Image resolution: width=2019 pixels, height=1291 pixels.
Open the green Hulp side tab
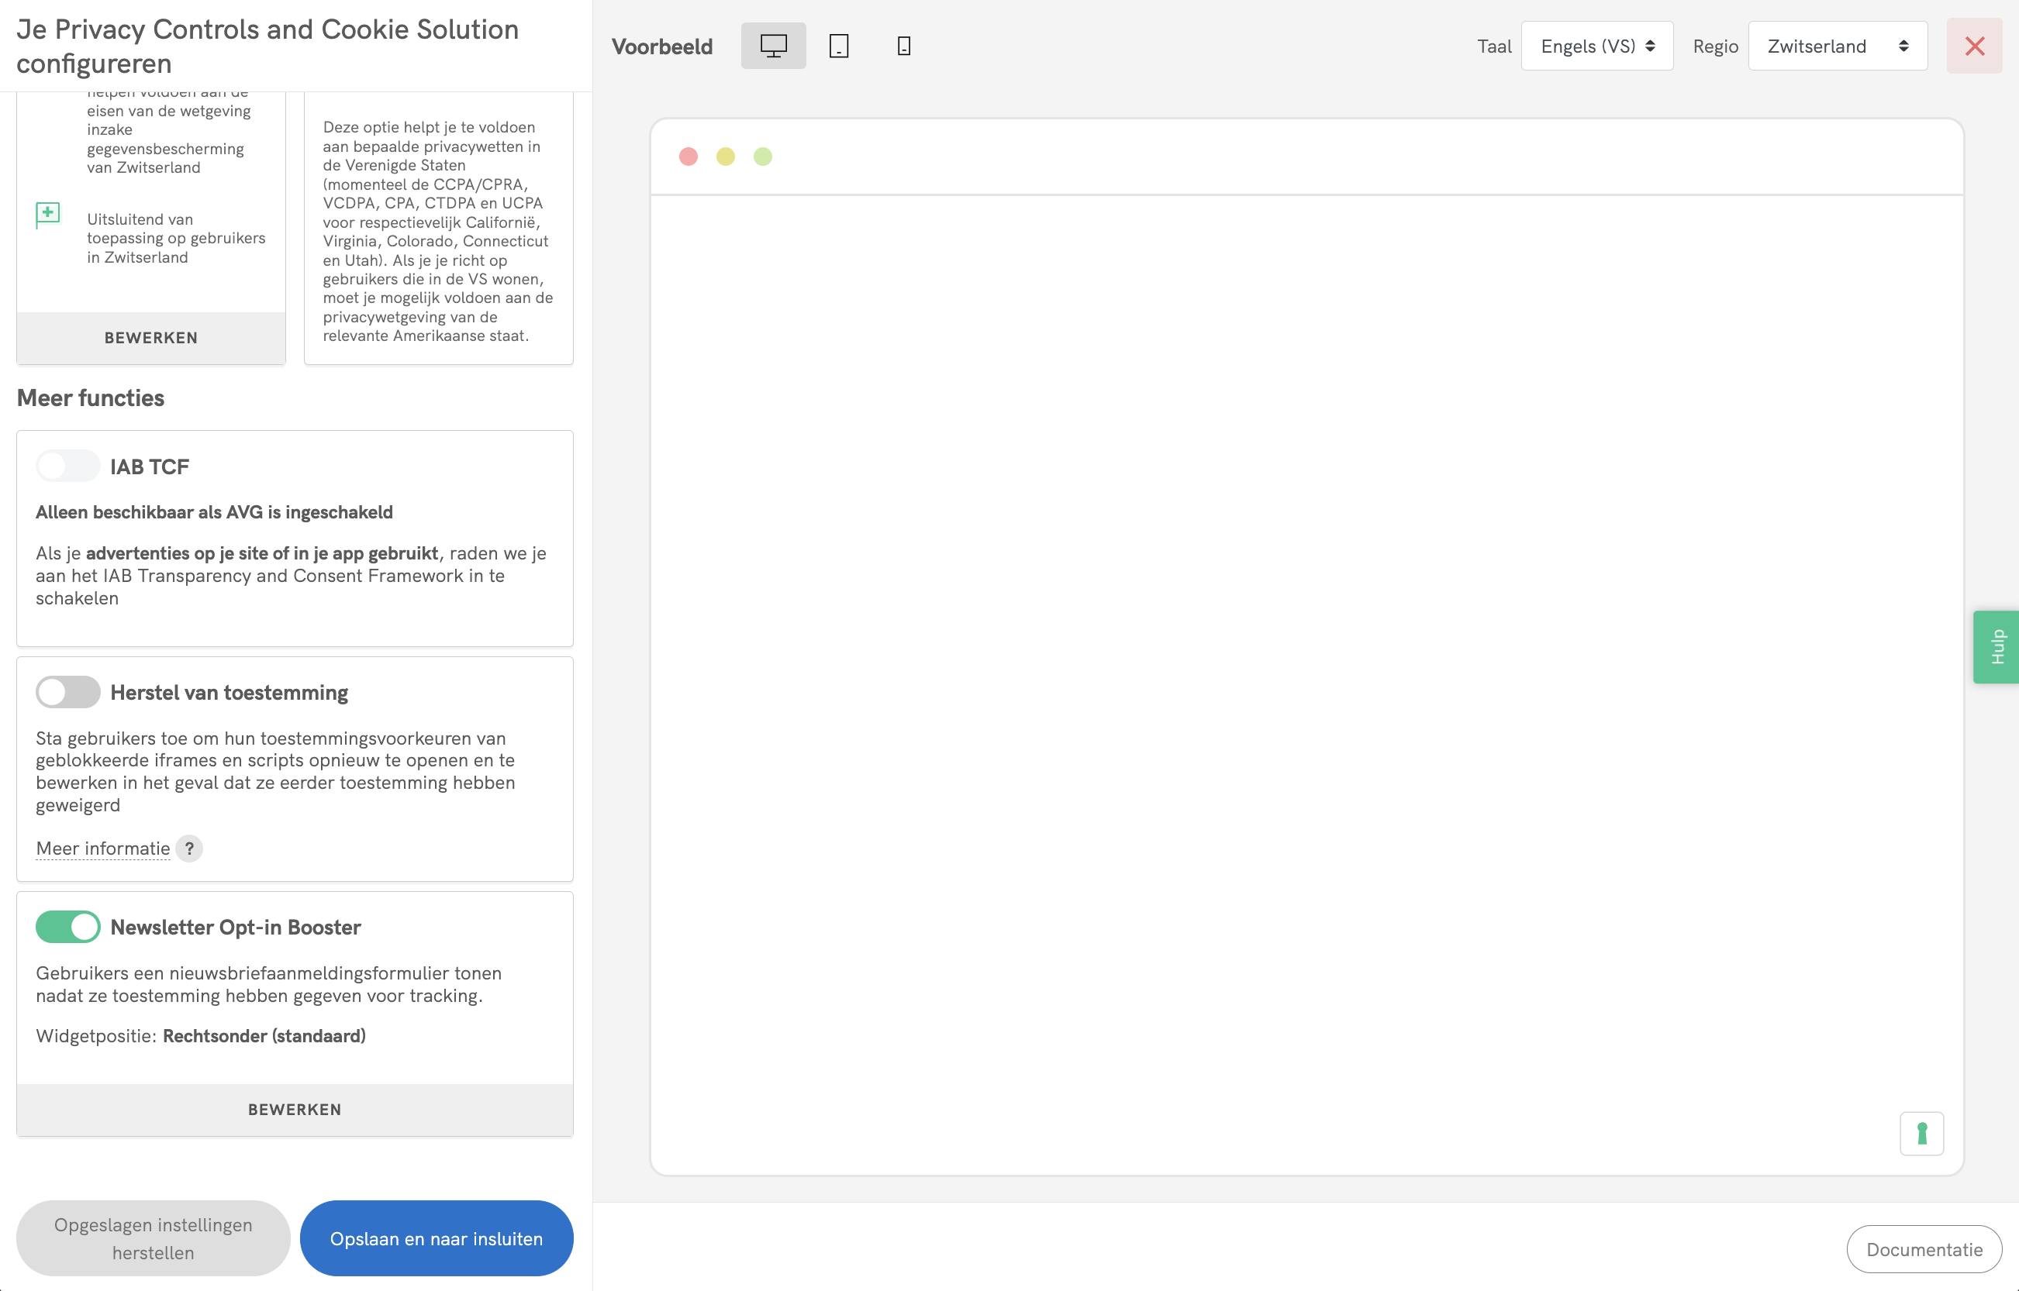tap(1997, 646)
